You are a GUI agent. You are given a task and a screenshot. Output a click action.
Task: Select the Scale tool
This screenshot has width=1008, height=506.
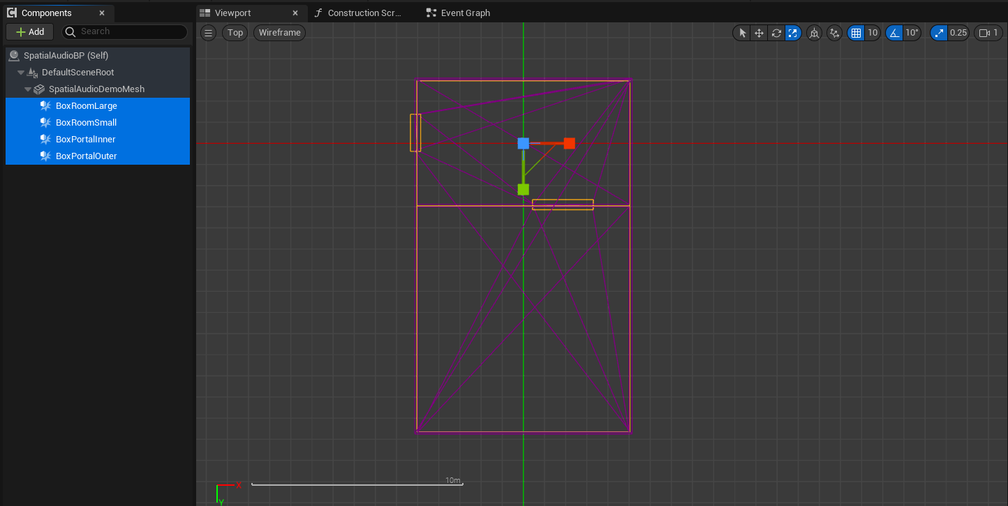pyautogui.click(x=793, y=33)
